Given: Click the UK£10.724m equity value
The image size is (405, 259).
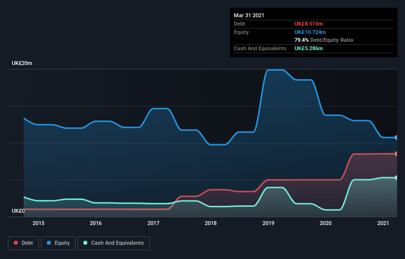Looking at the screenshot, I should [310, 32].
